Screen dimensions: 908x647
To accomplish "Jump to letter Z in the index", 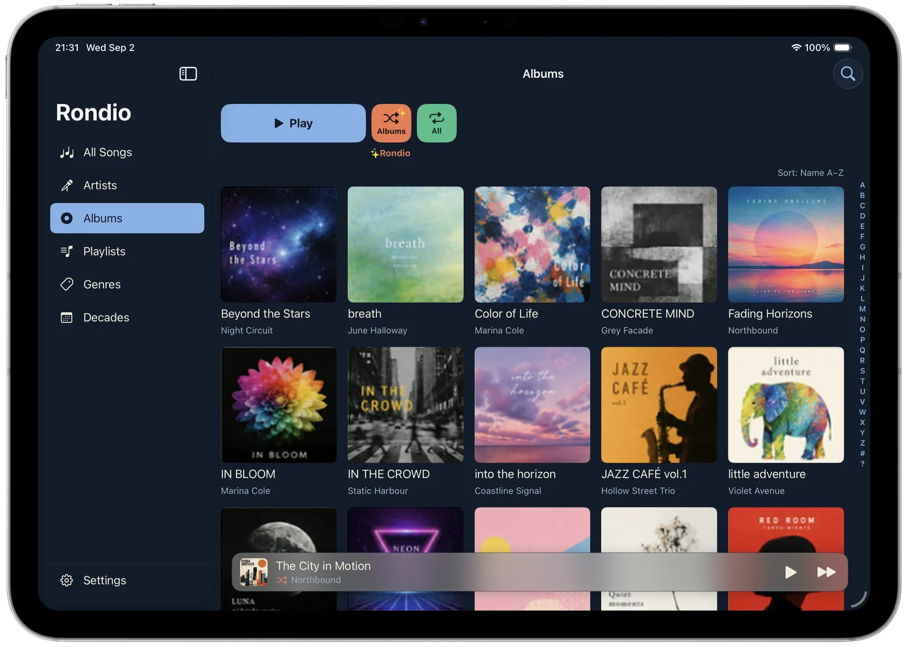I will point(863,443).
